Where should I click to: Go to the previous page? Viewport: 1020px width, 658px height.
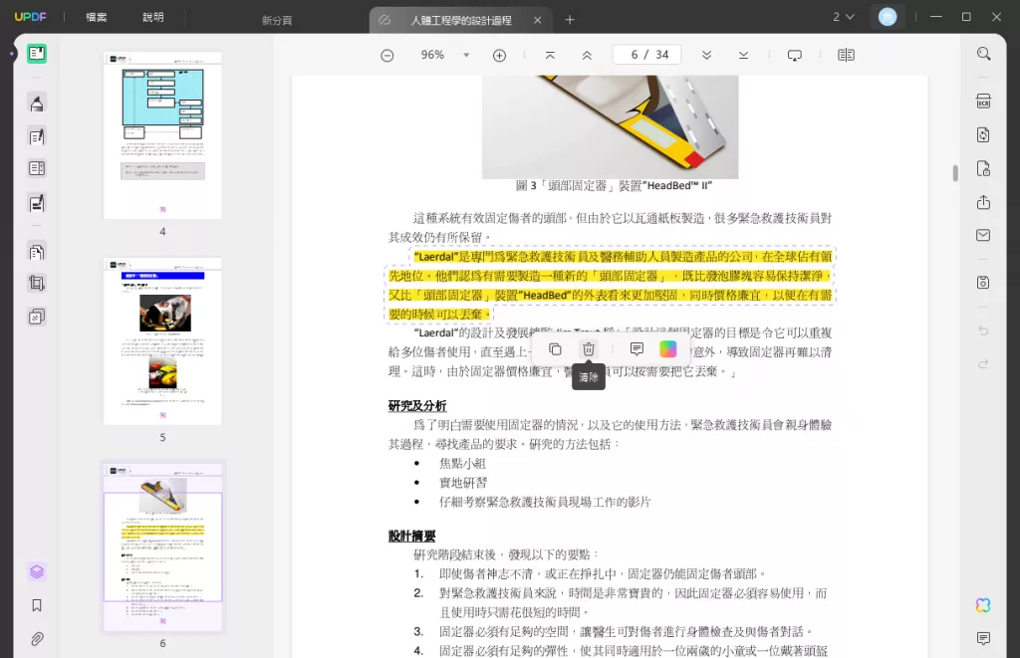[x=587, y=56]
